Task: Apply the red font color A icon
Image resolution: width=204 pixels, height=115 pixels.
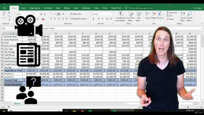Action: point(43,19)
